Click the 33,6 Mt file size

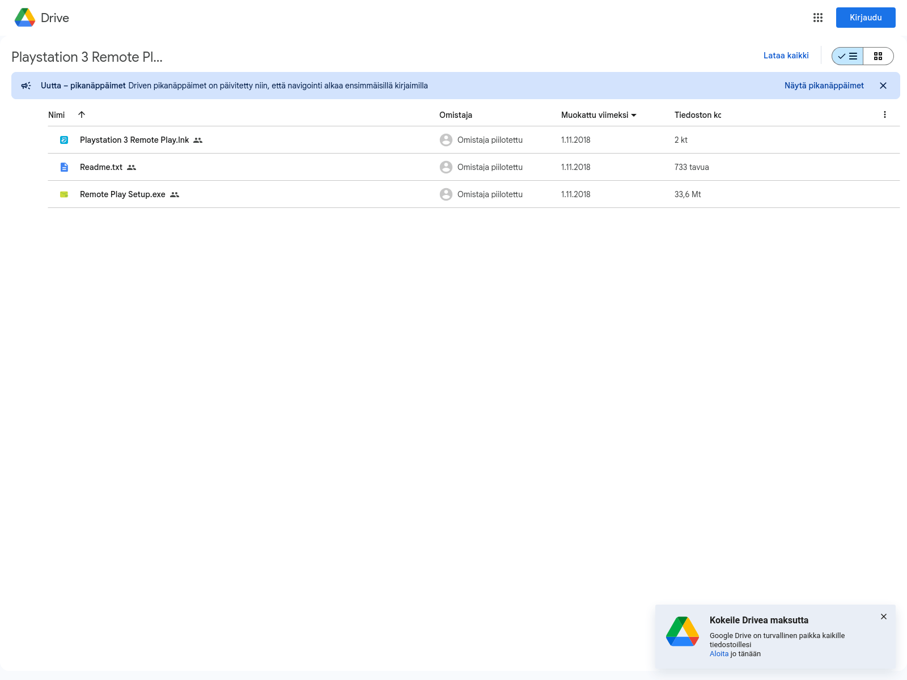tap(688, 194)
